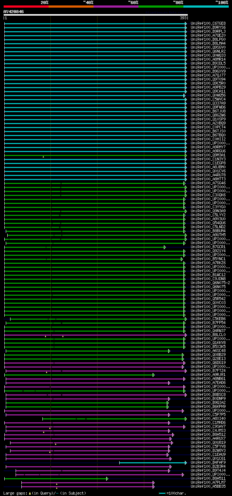Open the UniRef100_B5YNC1 hit
This screenshot has width=232, height=496.
208,259
